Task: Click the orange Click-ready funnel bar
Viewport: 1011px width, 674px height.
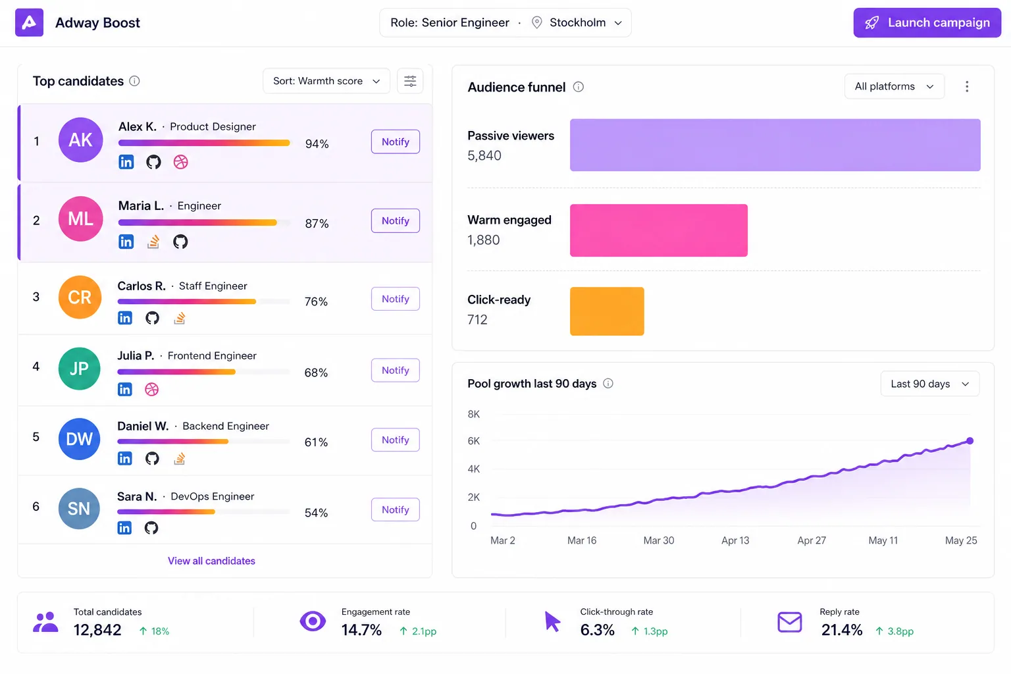Action: pos(607,311)
